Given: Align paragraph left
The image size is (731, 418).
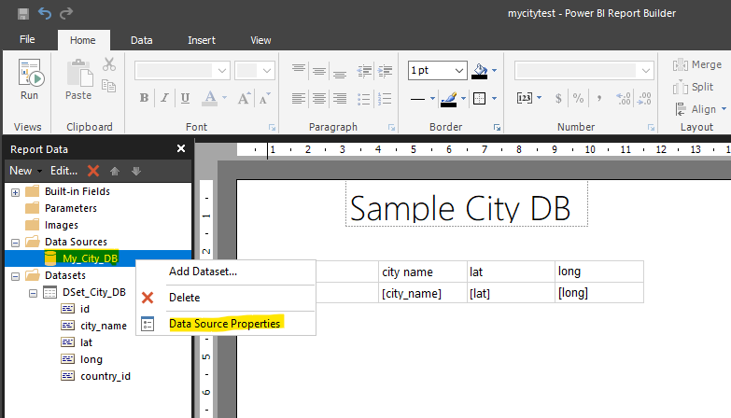Looking at the screenshot, I should click(x=299, y=98).
